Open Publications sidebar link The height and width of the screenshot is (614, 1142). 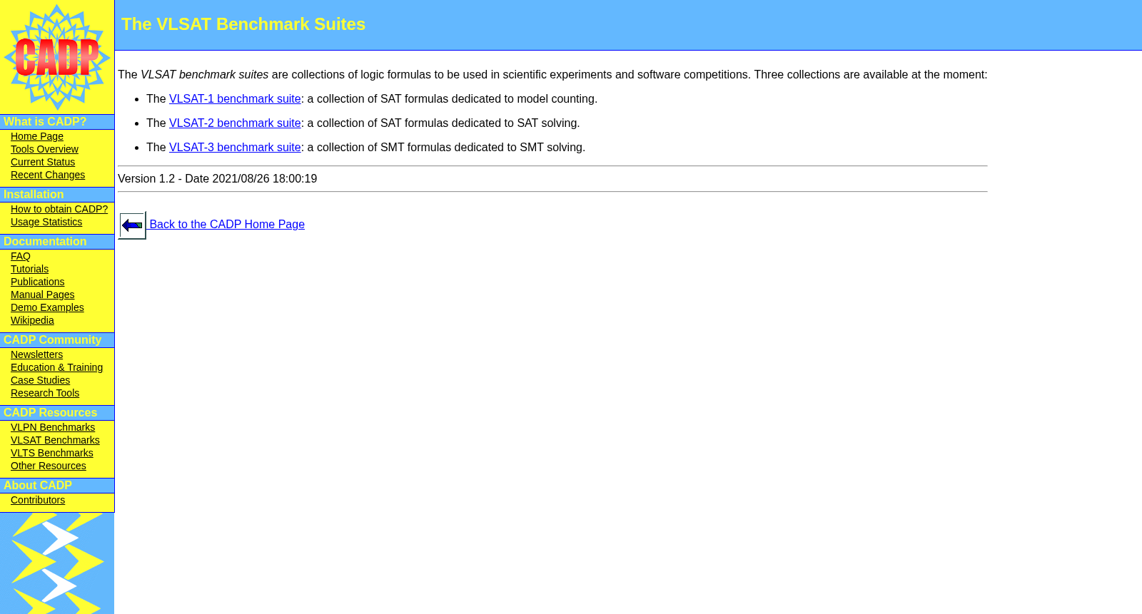[x=37, y=282]
